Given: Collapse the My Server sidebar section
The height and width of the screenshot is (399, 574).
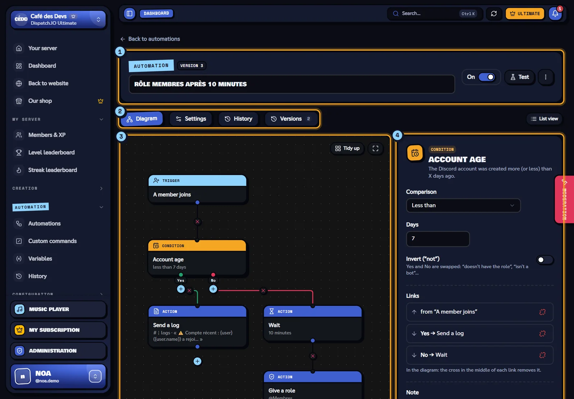Looking at the screenshot, I should coord(101,119).
